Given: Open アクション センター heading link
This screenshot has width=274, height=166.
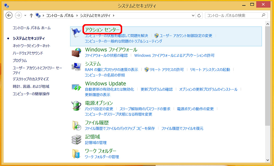Looking at the screenshot, I should tap(102, 30).
